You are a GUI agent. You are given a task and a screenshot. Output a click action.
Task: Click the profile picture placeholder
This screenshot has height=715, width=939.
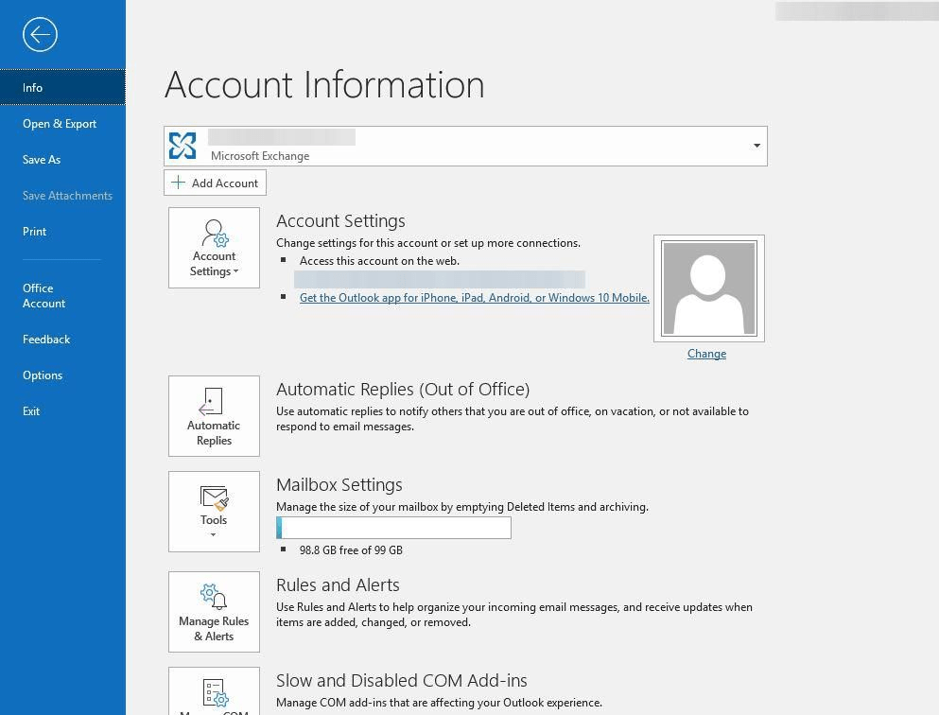(708, 288)
